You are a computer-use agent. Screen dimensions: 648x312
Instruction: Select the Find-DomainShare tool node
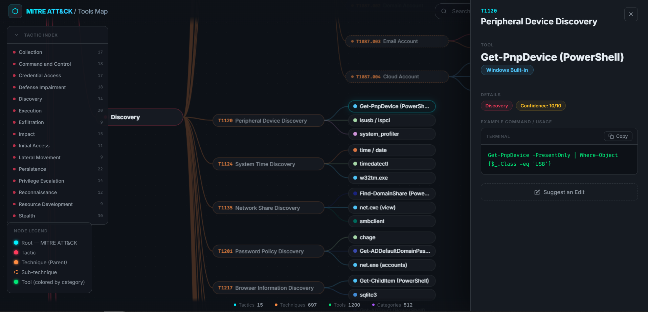click(392, 193)
